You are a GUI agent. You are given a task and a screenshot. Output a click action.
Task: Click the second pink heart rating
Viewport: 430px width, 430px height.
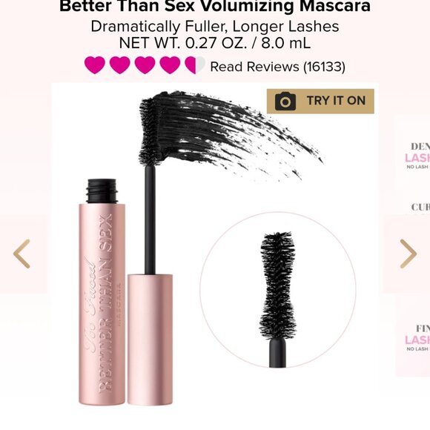pyautogui.click(x=120, y=65)
